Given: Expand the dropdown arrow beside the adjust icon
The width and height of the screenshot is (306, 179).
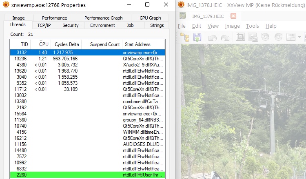Looking at the screenshot, I should 299,37.
